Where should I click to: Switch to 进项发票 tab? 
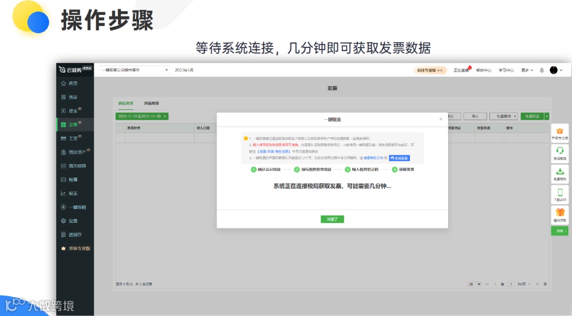(151, 103)
